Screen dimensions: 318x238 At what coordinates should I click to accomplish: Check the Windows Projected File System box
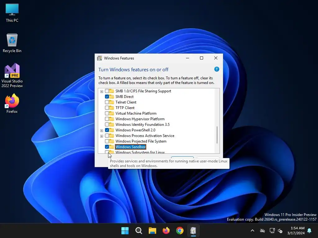click(107, 141)
